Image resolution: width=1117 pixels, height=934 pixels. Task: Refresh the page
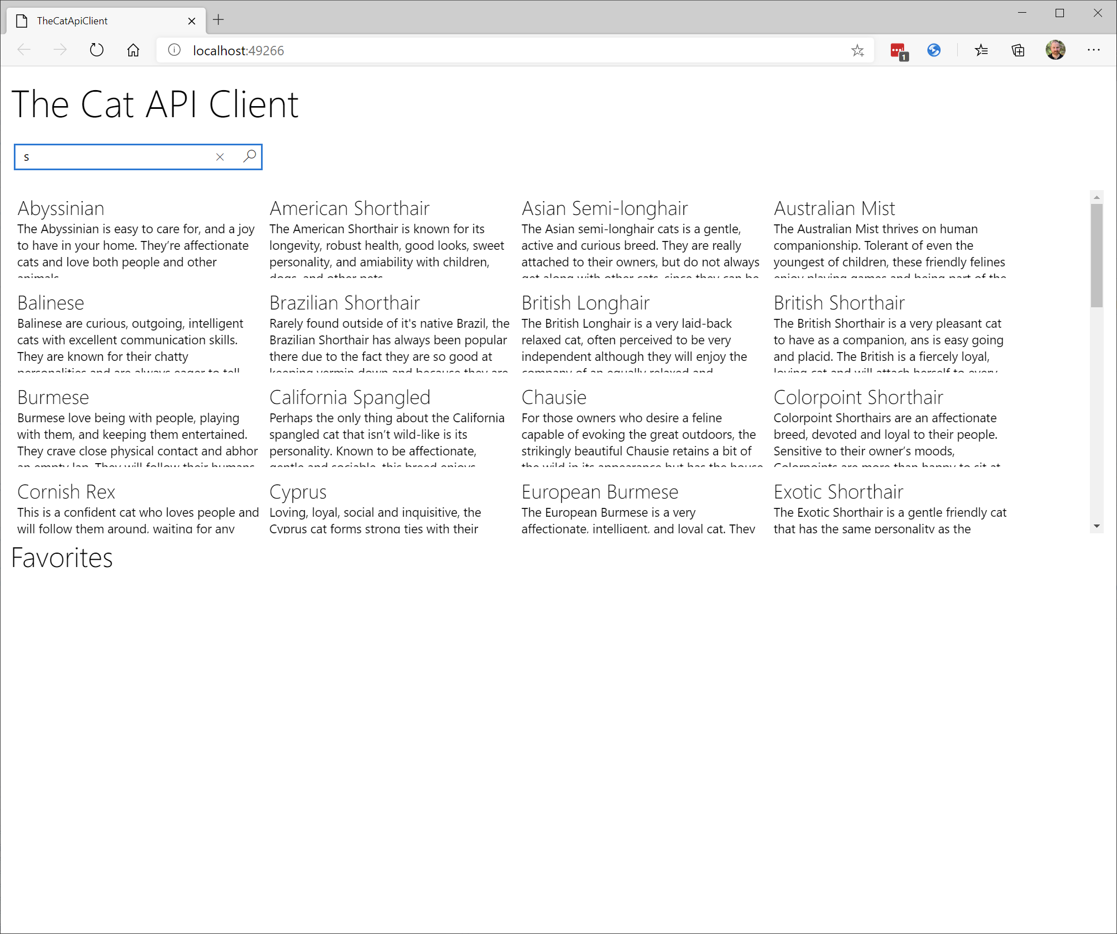tap(96, 50)
